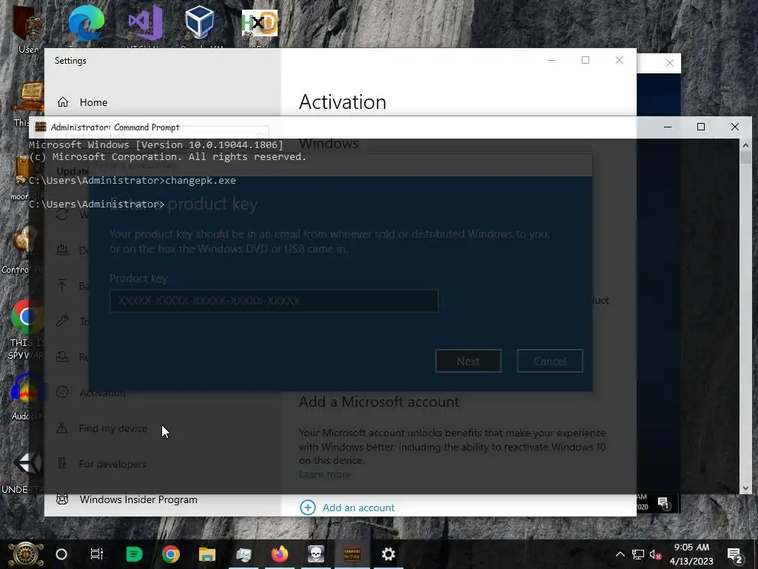Switch to Firefox on the taskbar

pyautogui.click(x=279, y=554)
